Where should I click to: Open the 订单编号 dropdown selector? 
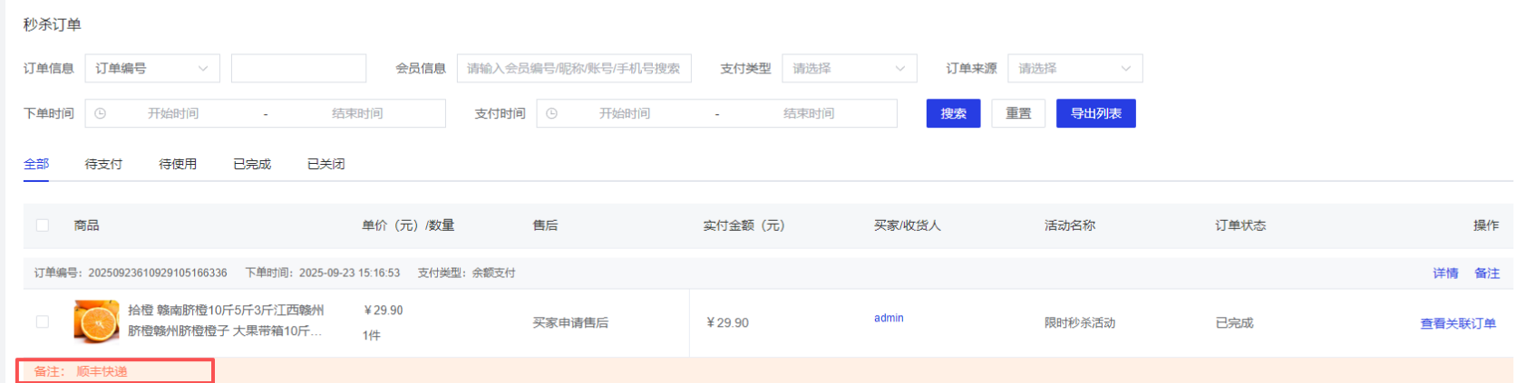[151, 69]
